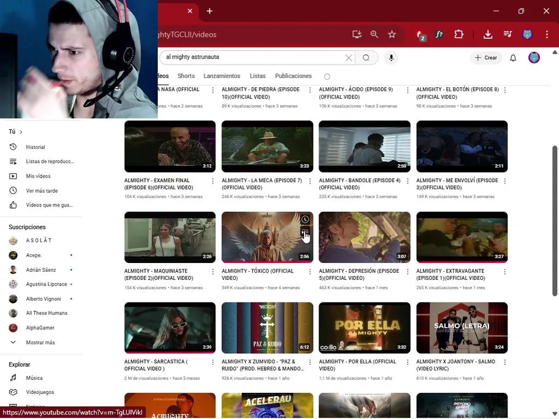The height and width of the screenshot is (419, 559).
Task: Click the EXTRAVAGANTE (EPISODE 1) video title
Action: tap(451, 274)
